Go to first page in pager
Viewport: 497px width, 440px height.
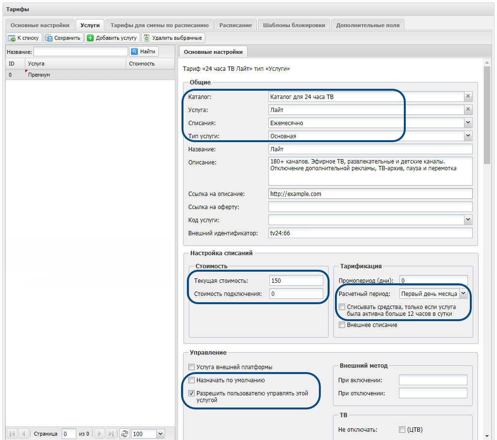click(x=12, y=433)
